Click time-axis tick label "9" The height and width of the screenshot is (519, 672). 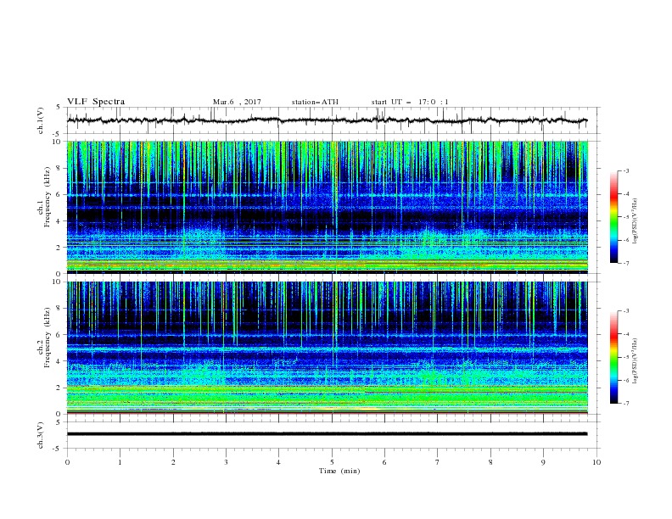tap(543, 462)
